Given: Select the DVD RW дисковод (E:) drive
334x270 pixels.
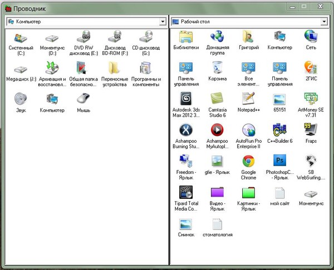Looking at the screenshot, I should (x=85, y=37).
